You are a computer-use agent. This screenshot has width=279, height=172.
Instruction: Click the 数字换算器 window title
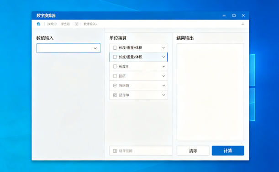coord(46,16)
